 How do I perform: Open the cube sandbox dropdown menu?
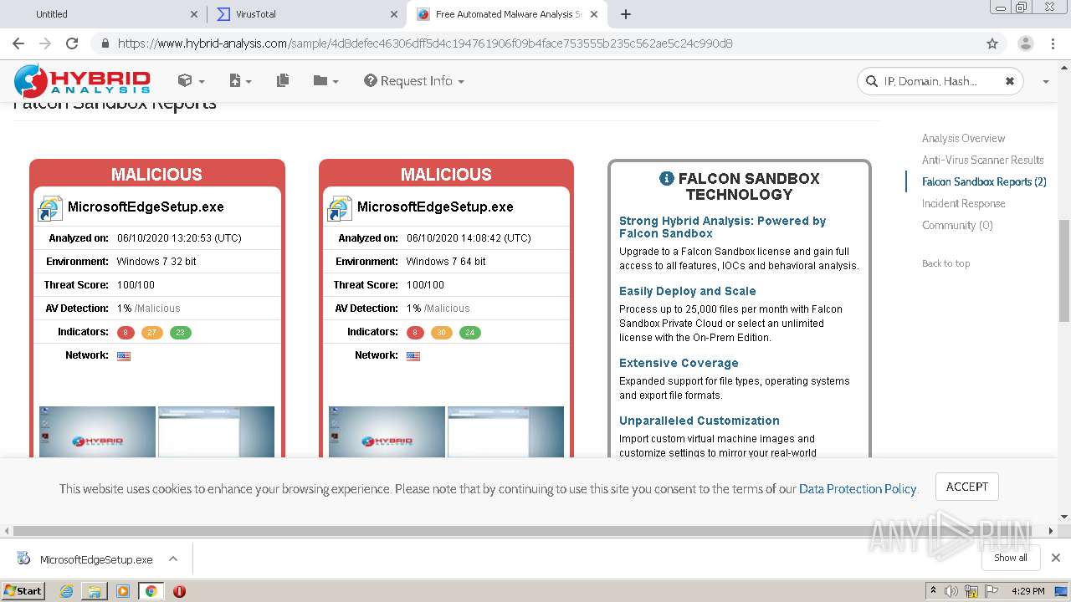(x=191, y=80)
